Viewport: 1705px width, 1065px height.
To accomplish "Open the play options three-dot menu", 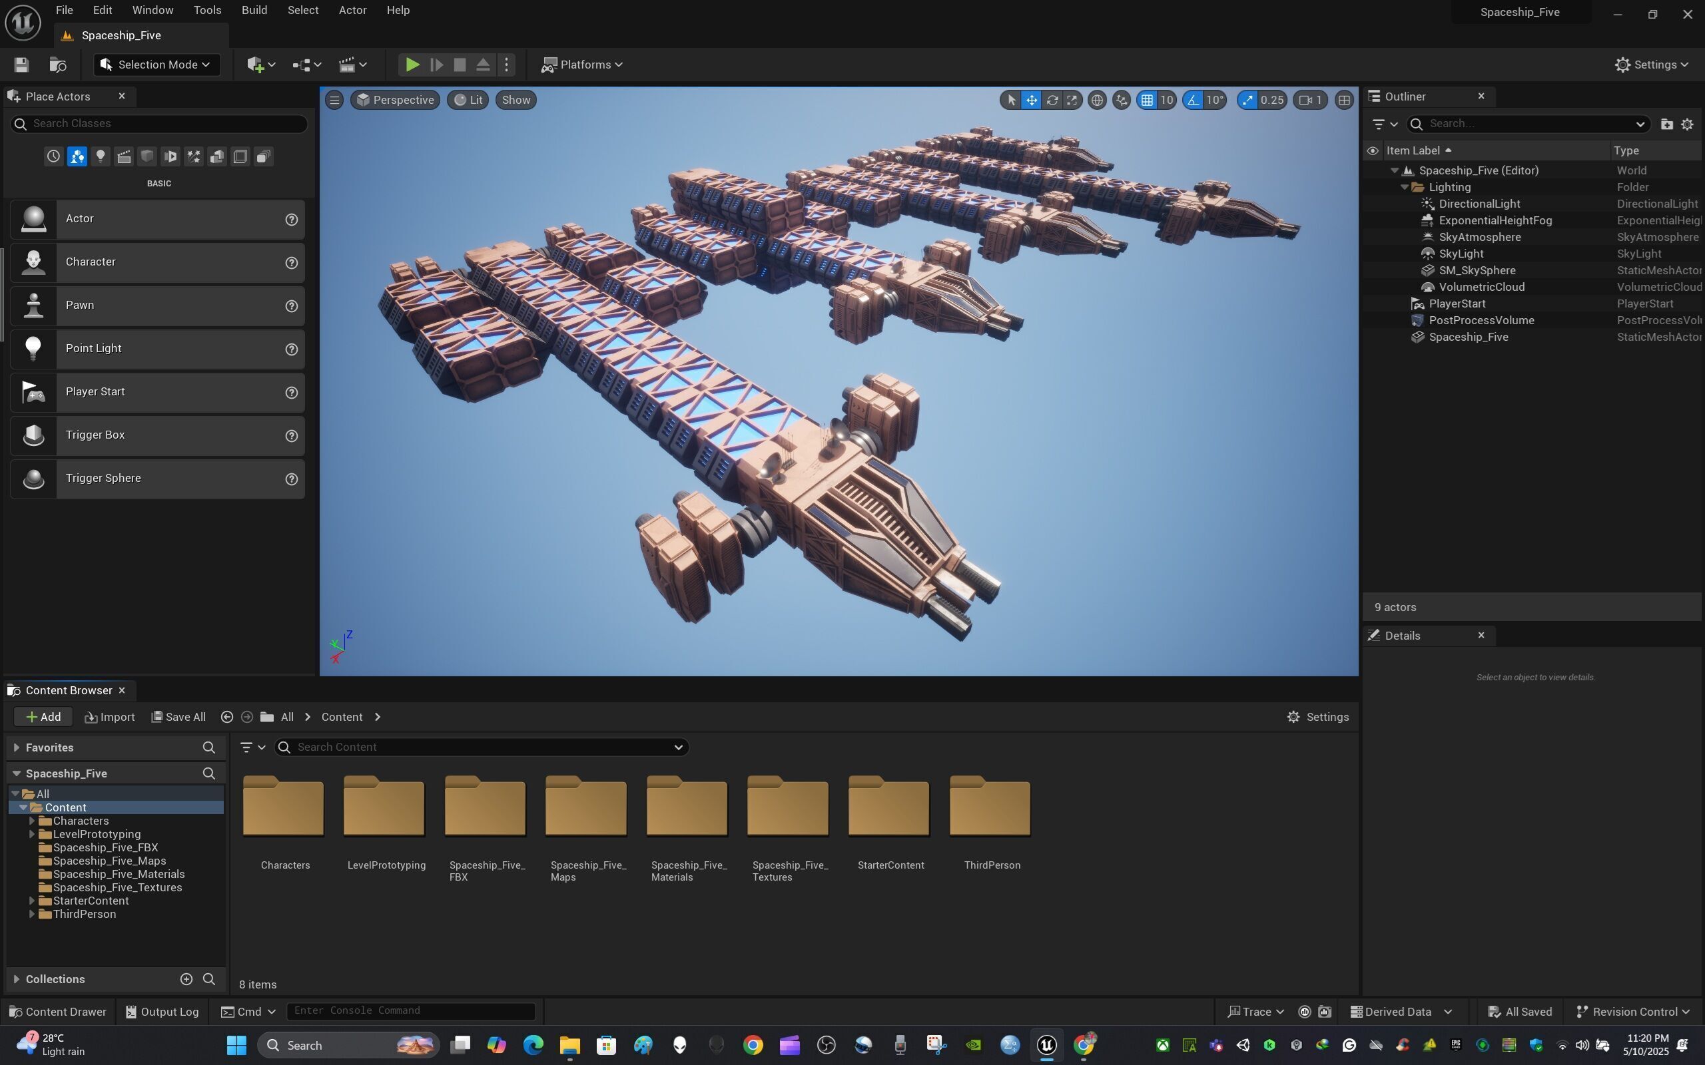I will (x=506, y=65).
